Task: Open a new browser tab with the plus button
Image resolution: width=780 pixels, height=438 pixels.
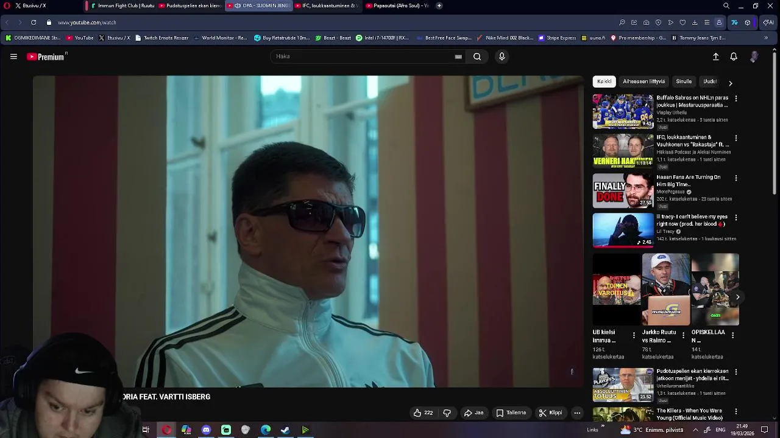Action: coord(439,5)
